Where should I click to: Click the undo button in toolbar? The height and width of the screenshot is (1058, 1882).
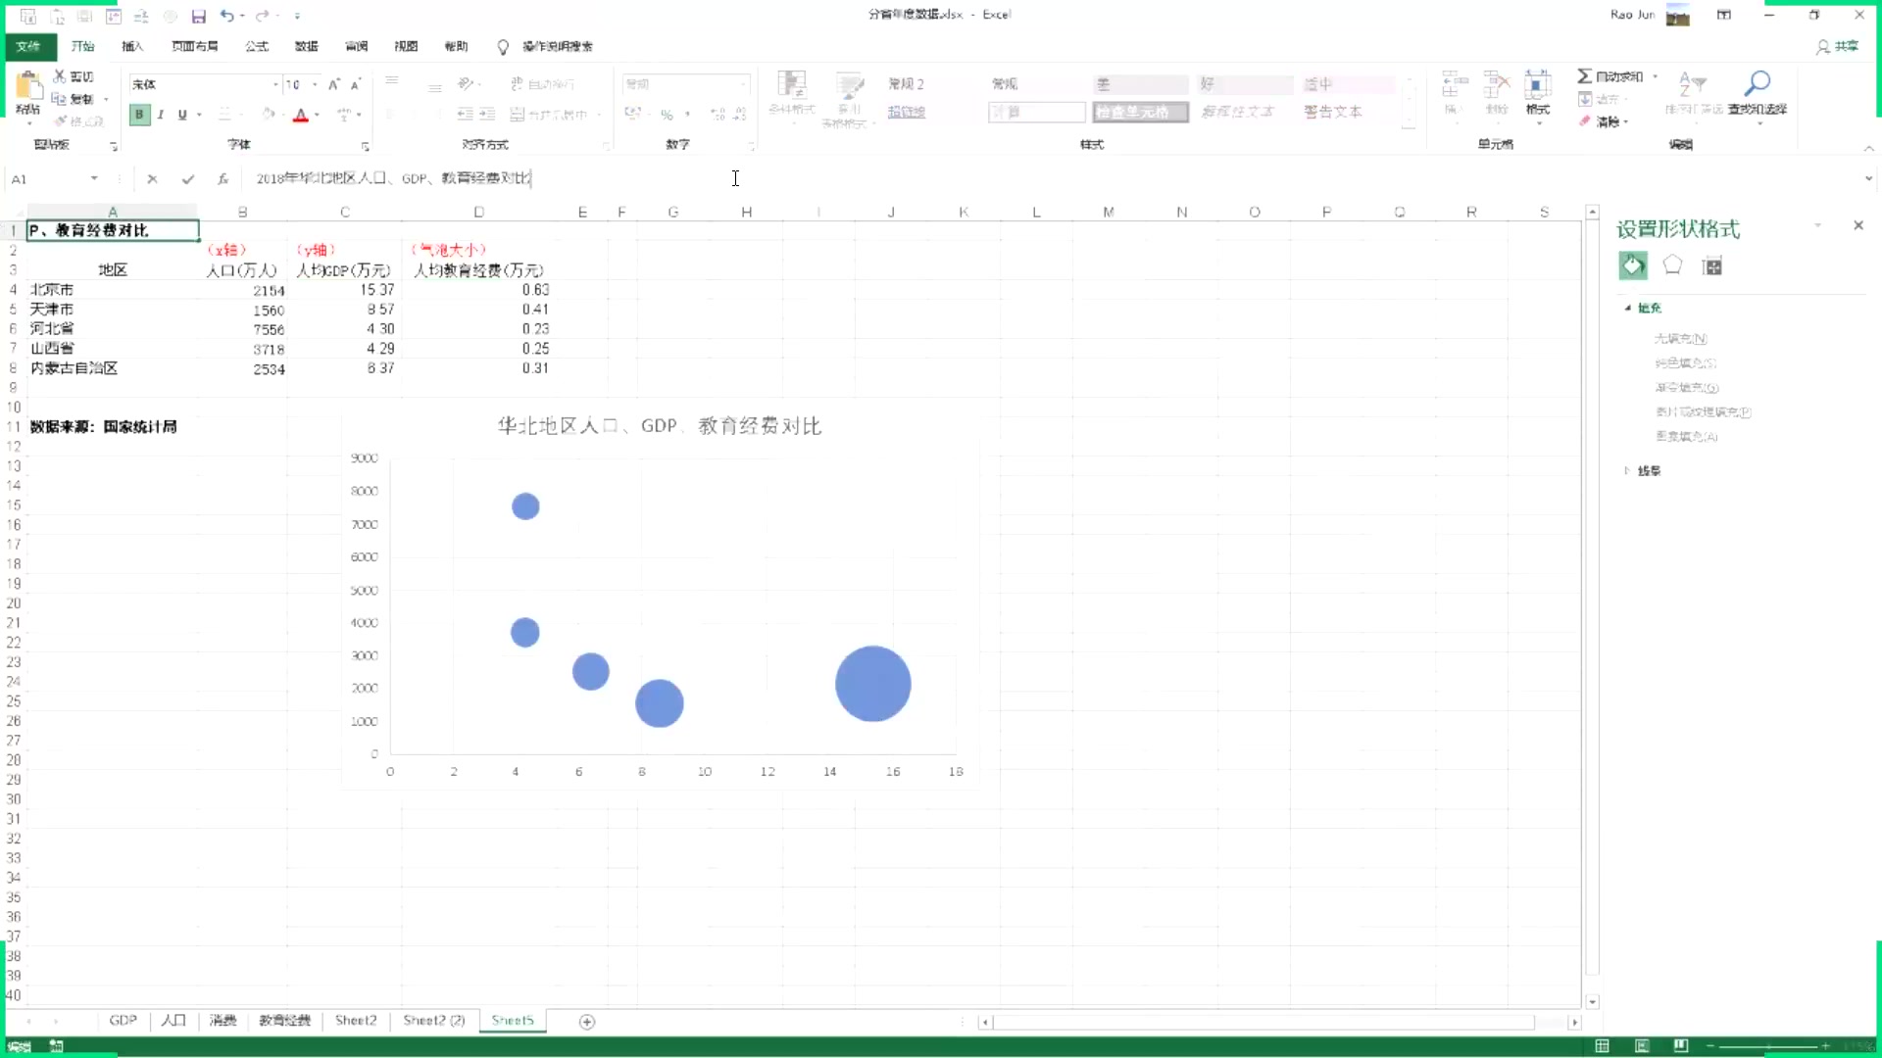[x=226, y=15]
